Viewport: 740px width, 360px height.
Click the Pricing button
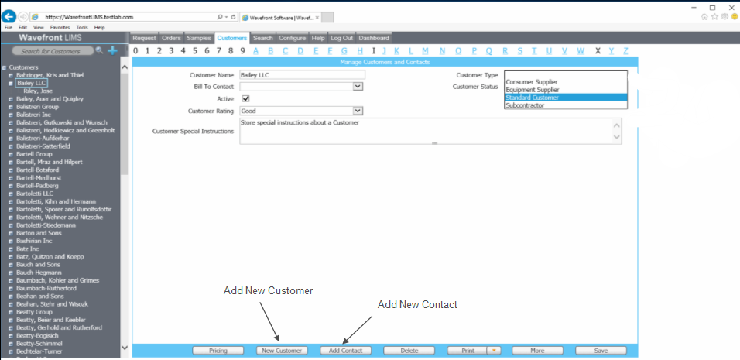218,351
